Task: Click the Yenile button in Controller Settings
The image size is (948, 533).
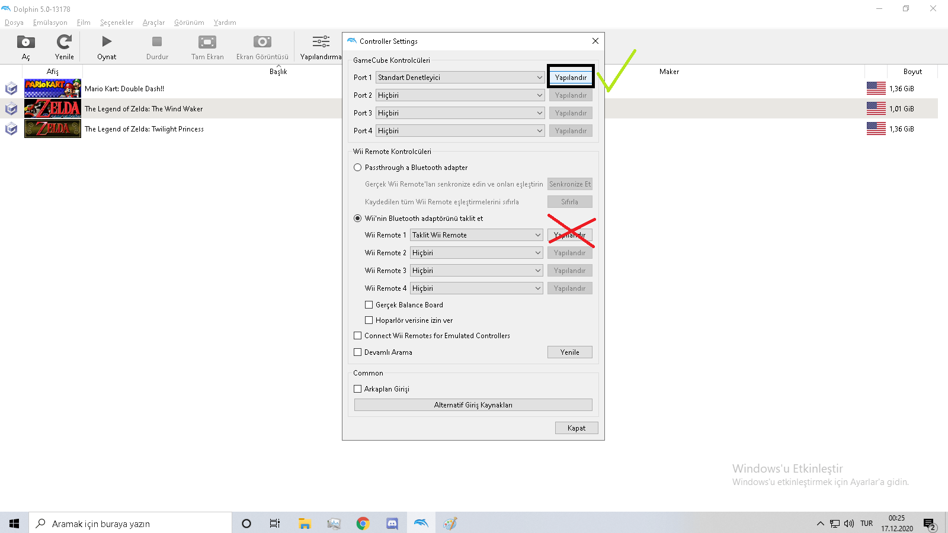Action: tap(570, 352)
